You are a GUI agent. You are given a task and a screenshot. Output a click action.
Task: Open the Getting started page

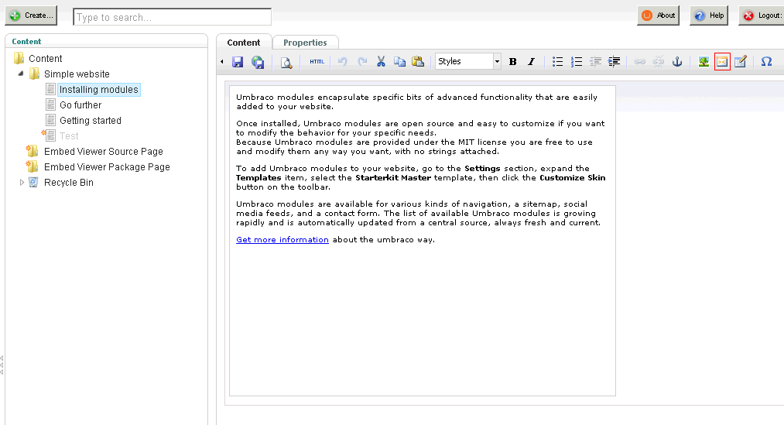pyautogui.click(x=91, y=121)
